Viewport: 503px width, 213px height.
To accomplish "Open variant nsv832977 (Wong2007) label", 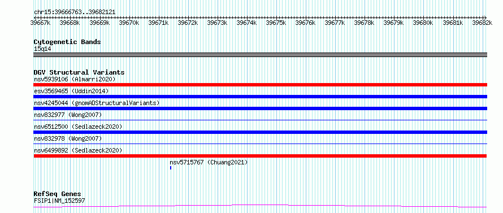I will 68,115.
